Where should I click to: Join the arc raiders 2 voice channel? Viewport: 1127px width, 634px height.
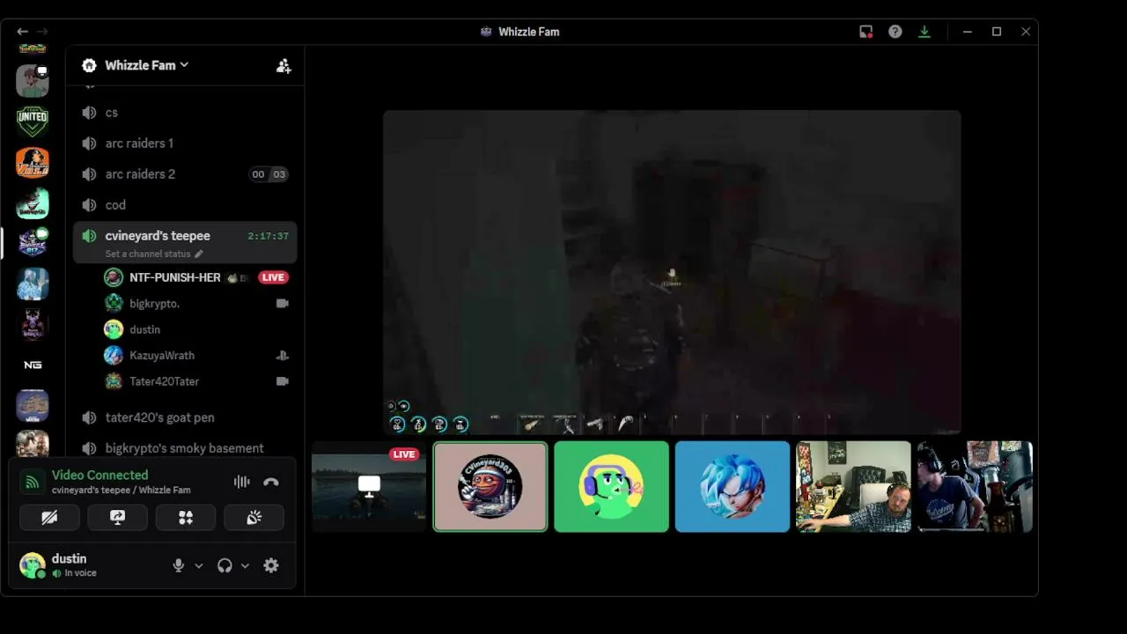(185, 174)
